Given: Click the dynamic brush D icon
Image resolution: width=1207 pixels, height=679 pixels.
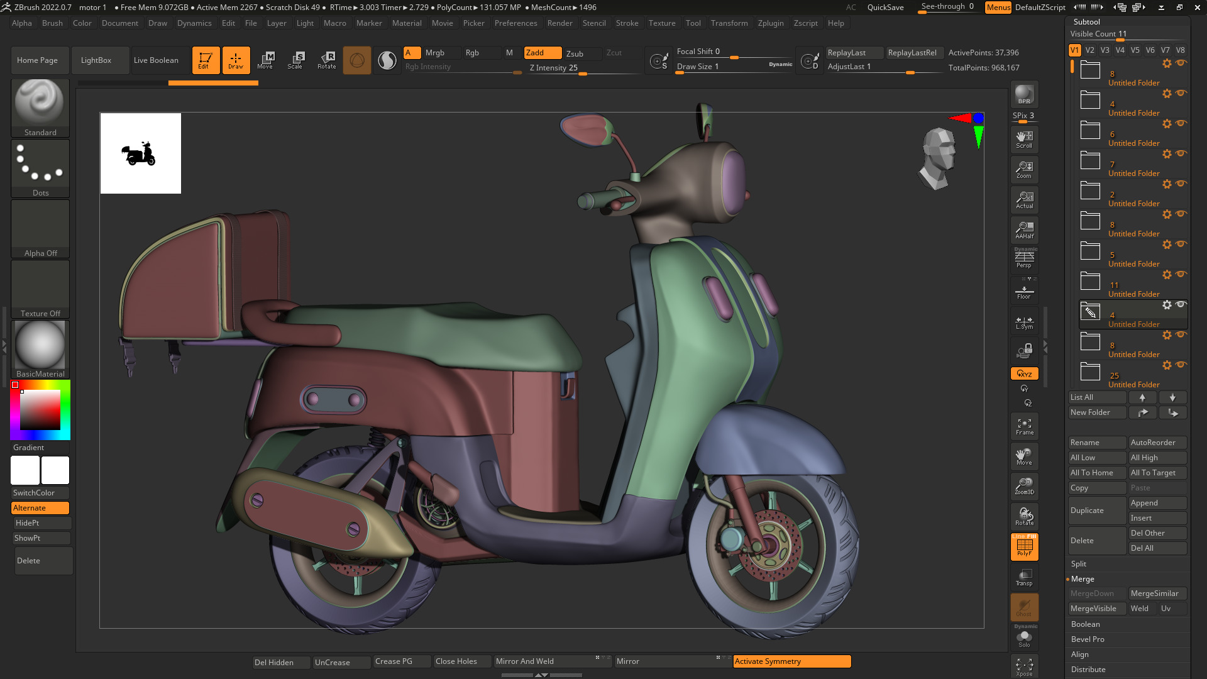Looking at the screenshot, I should click(x=810, y=61).
